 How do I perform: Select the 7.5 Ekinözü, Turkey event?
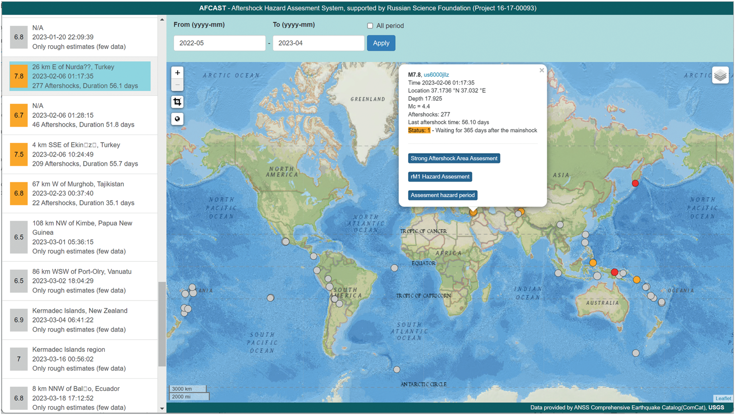coord(80,154)
